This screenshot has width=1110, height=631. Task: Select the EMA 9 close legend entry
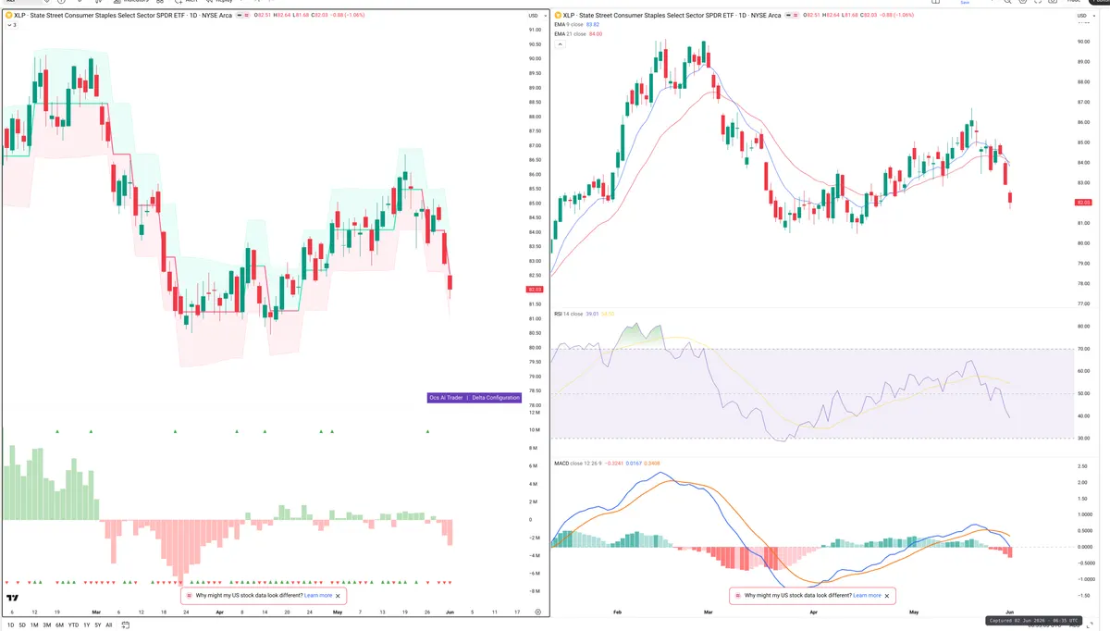click(569, 25)
